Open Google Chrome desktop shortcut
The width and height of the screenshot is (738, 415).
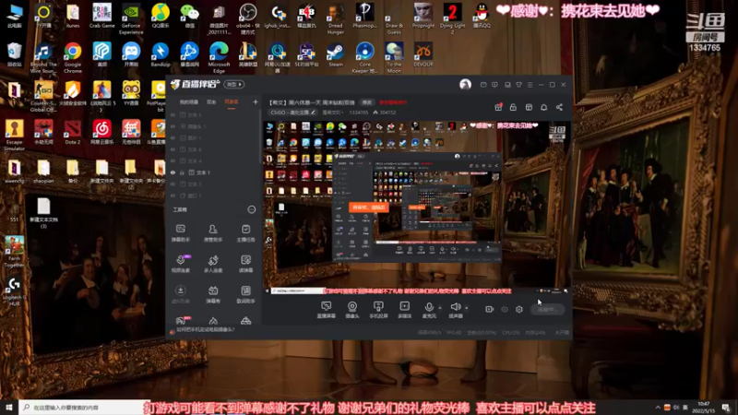[x=73, y=58]
